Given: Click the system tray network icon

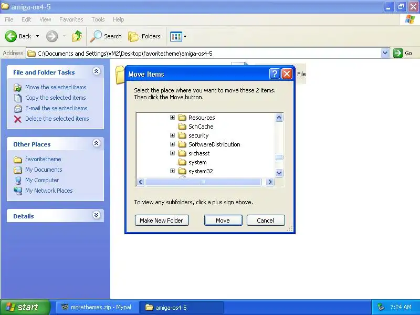Looking at the screenshot, I should pos(381,307).
